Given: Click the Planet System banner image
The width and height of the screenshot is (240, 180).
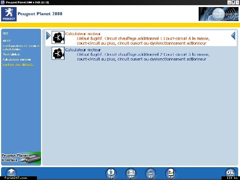Looking at the screenshot, I should click(219, 14).
